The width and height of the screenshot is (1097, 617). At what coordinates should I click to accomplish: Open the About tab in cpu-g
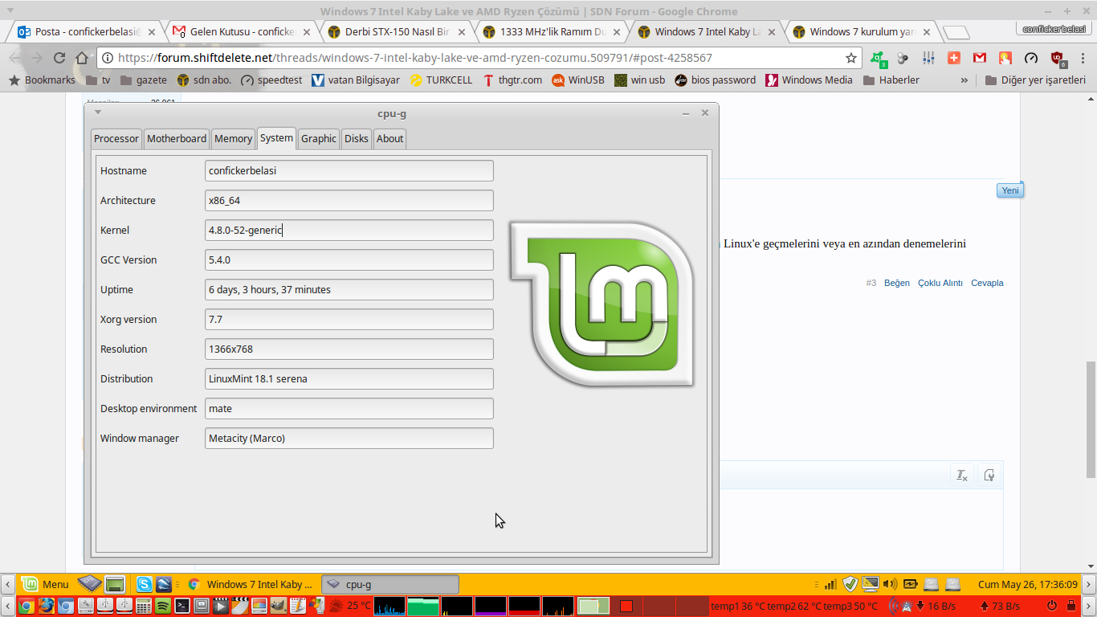point(389,138)
